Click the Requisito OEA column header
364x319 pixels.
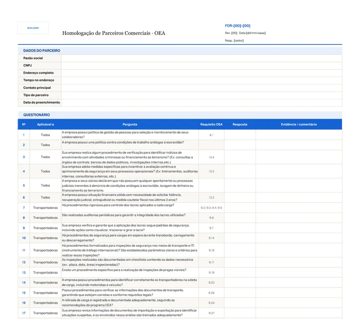[211, 124]
